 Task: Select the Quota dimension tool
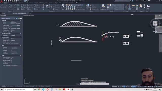pos(51,6)
